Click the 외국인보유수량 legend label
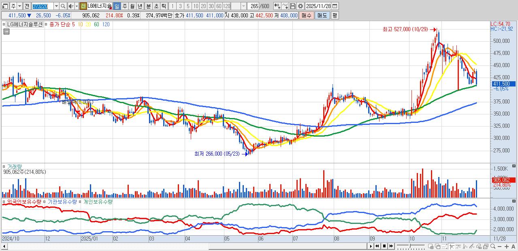Viewport: 518px width, 251px height. pyautogui.click(x=24, y=201)
